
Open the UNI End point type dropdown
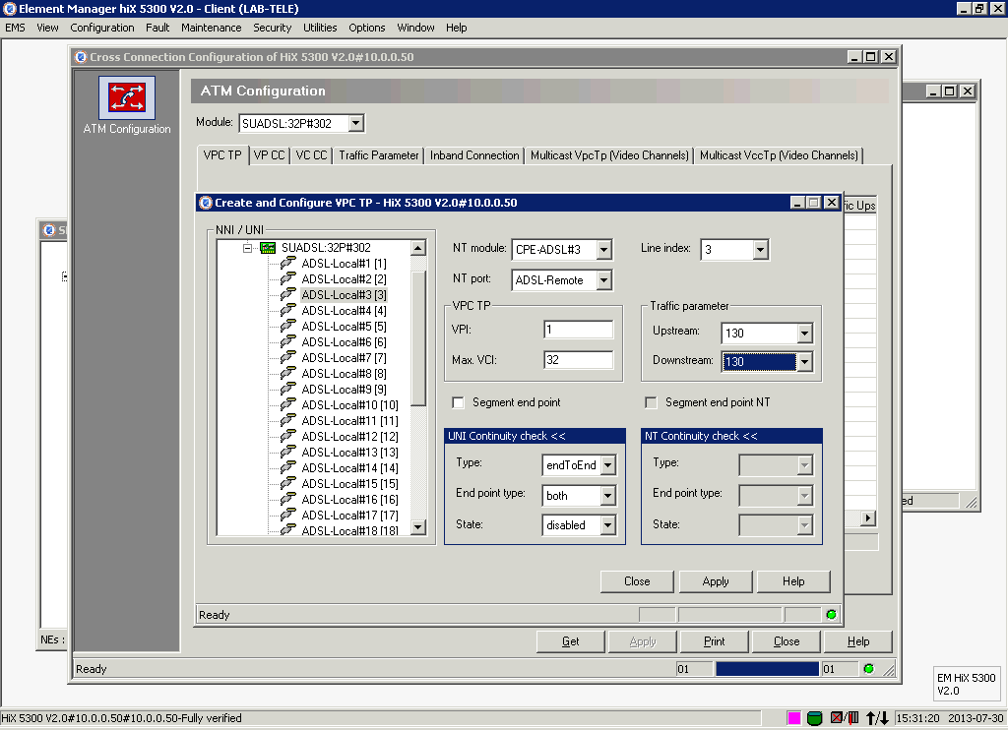coord(608,496)
